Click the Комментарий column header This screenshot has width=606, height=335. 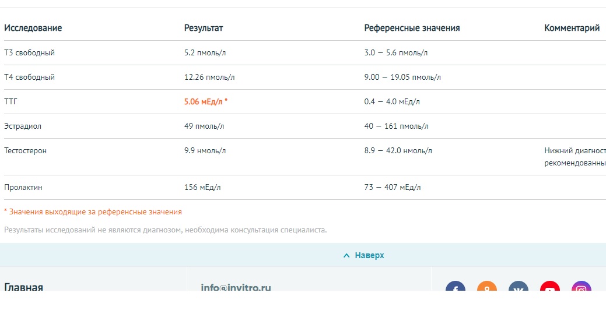pyautogui.click(x=572, y=28)
